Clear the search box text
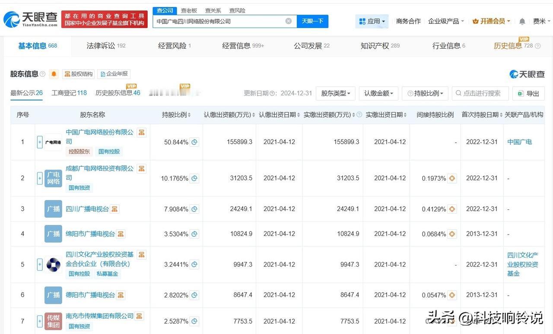 tap(289, 21)
